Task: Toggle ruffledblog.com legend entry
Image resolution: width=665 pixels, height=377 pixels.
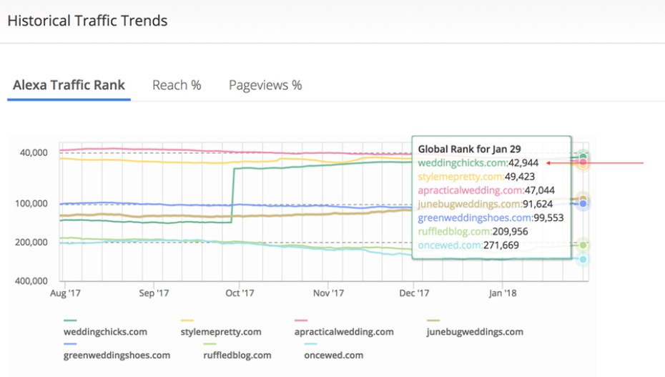Action: [237, 356]
